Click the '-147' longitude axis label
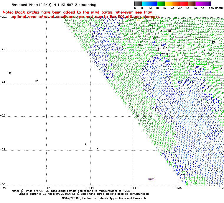This screenshot has height=203, width=224. point(47,188)
